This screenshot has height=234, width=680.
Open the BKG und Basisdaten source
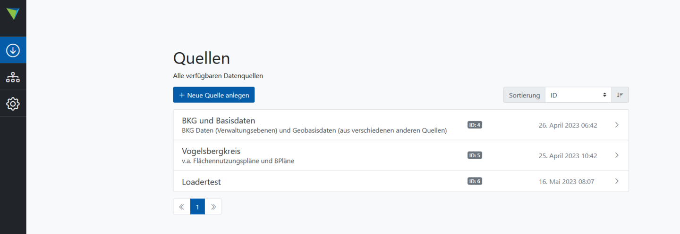401,125
